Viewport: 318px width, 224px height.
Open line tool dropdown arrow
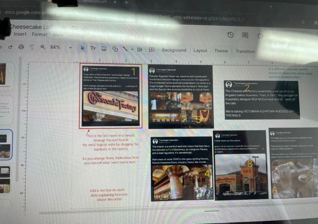[132, 49]
